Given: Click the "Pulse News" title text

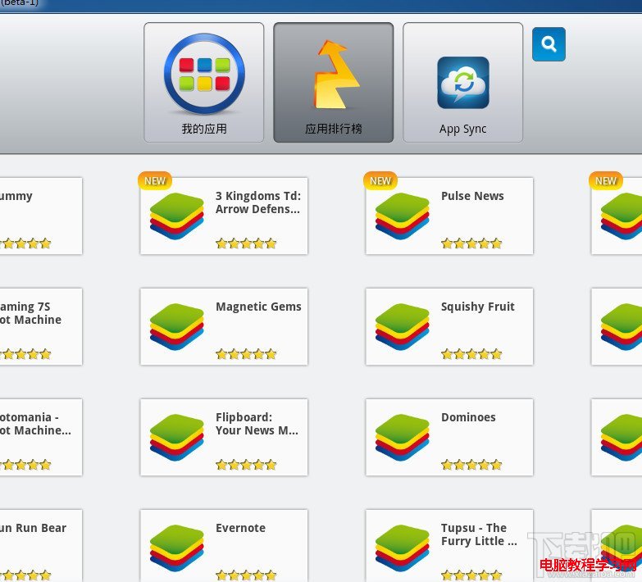Looking at the screenshot, I should click(472, 196).
